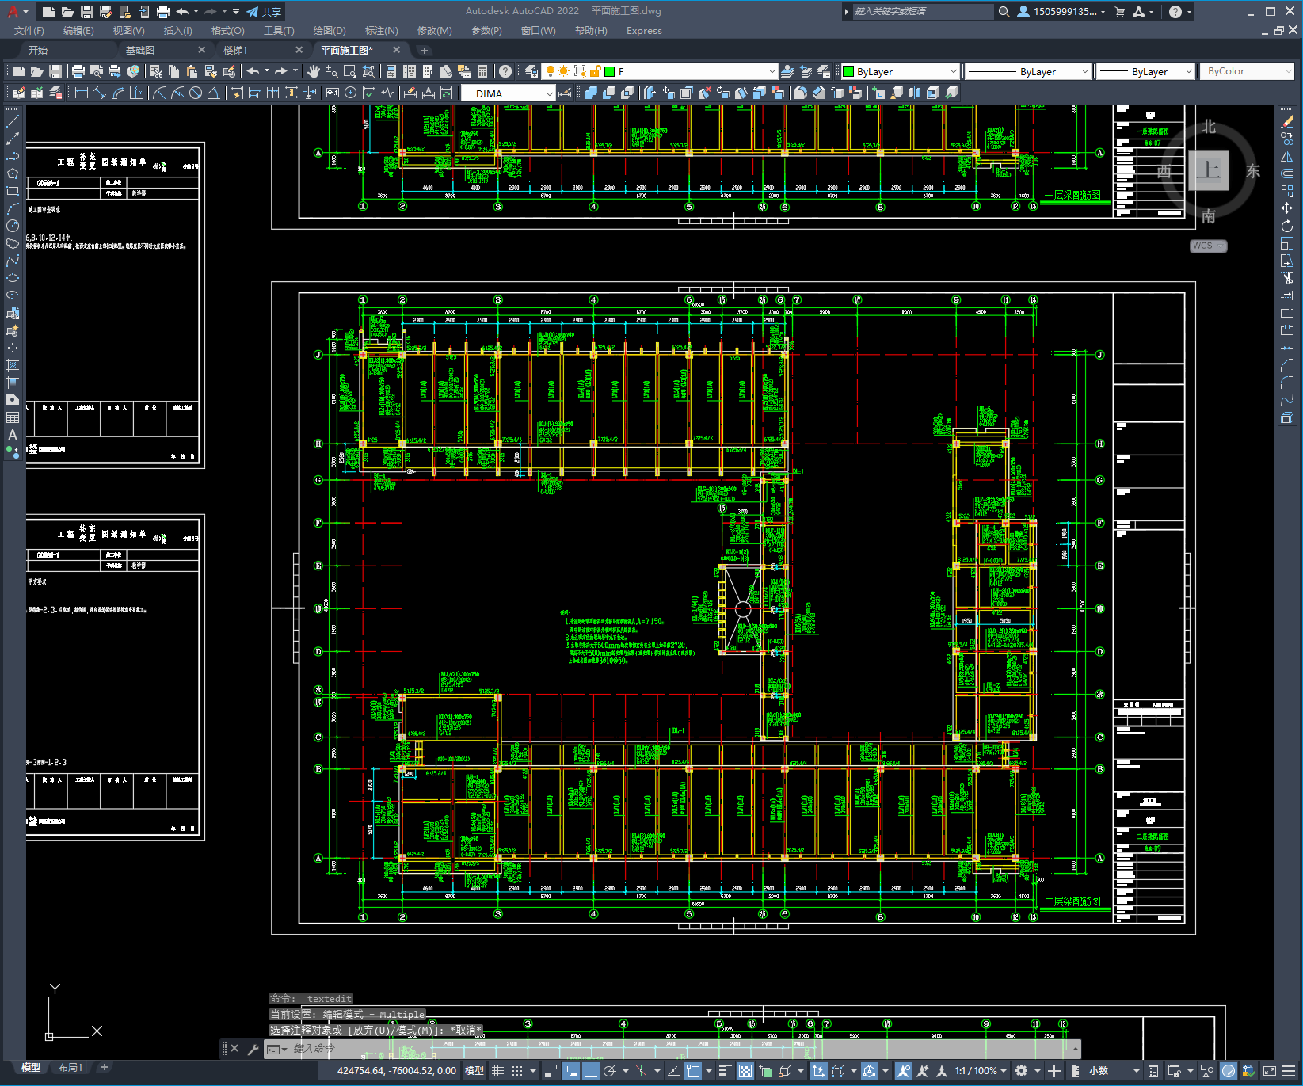
Task: Toggle polar tracking in status bar
Action: 610,1071
